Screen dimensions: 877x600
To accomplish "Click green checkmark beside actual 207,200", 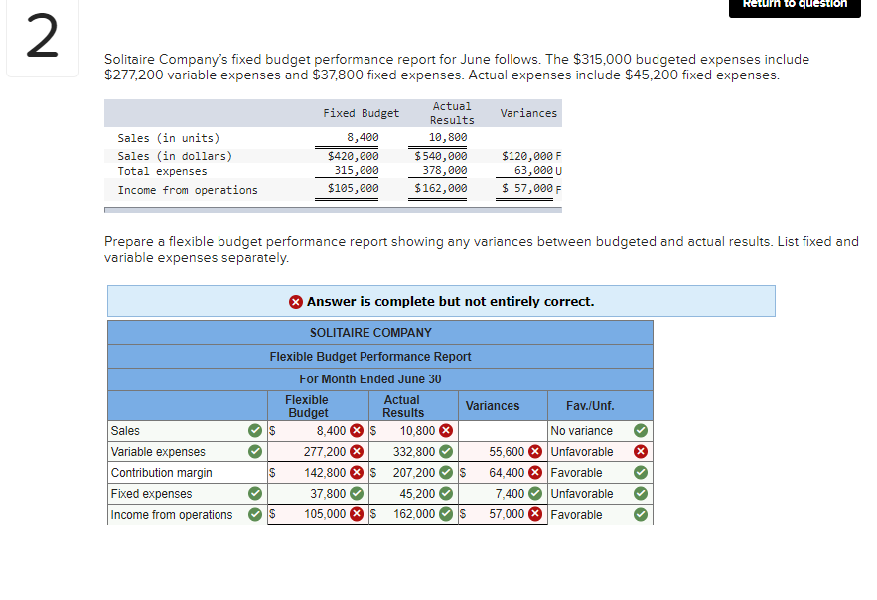I will pos(444,472).
